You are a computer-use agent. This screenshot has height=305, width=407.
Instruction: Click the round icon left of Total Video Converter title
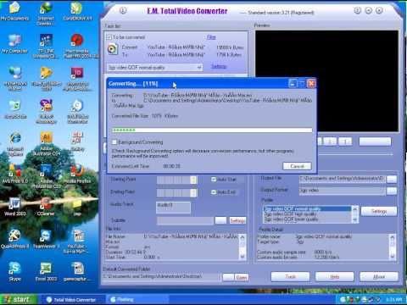tap(123, 11)
